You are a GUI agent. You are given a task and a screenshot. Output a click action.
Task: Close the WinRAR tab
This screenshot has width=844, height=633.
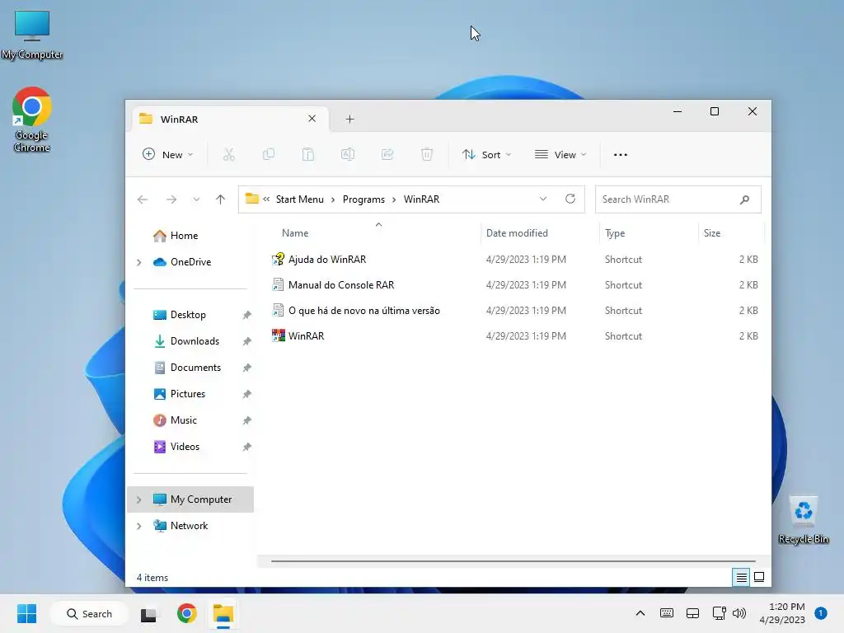tap(312, 119)
